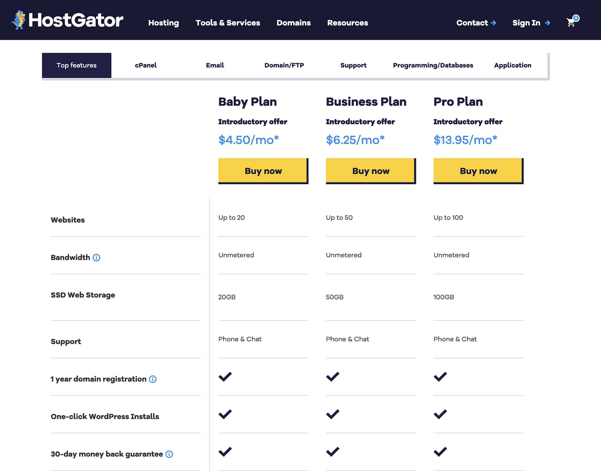This screenshot has width=601, height=471.
Task: Click the Baby Plan Introductory offer text
Action: (x=253, y=121)
